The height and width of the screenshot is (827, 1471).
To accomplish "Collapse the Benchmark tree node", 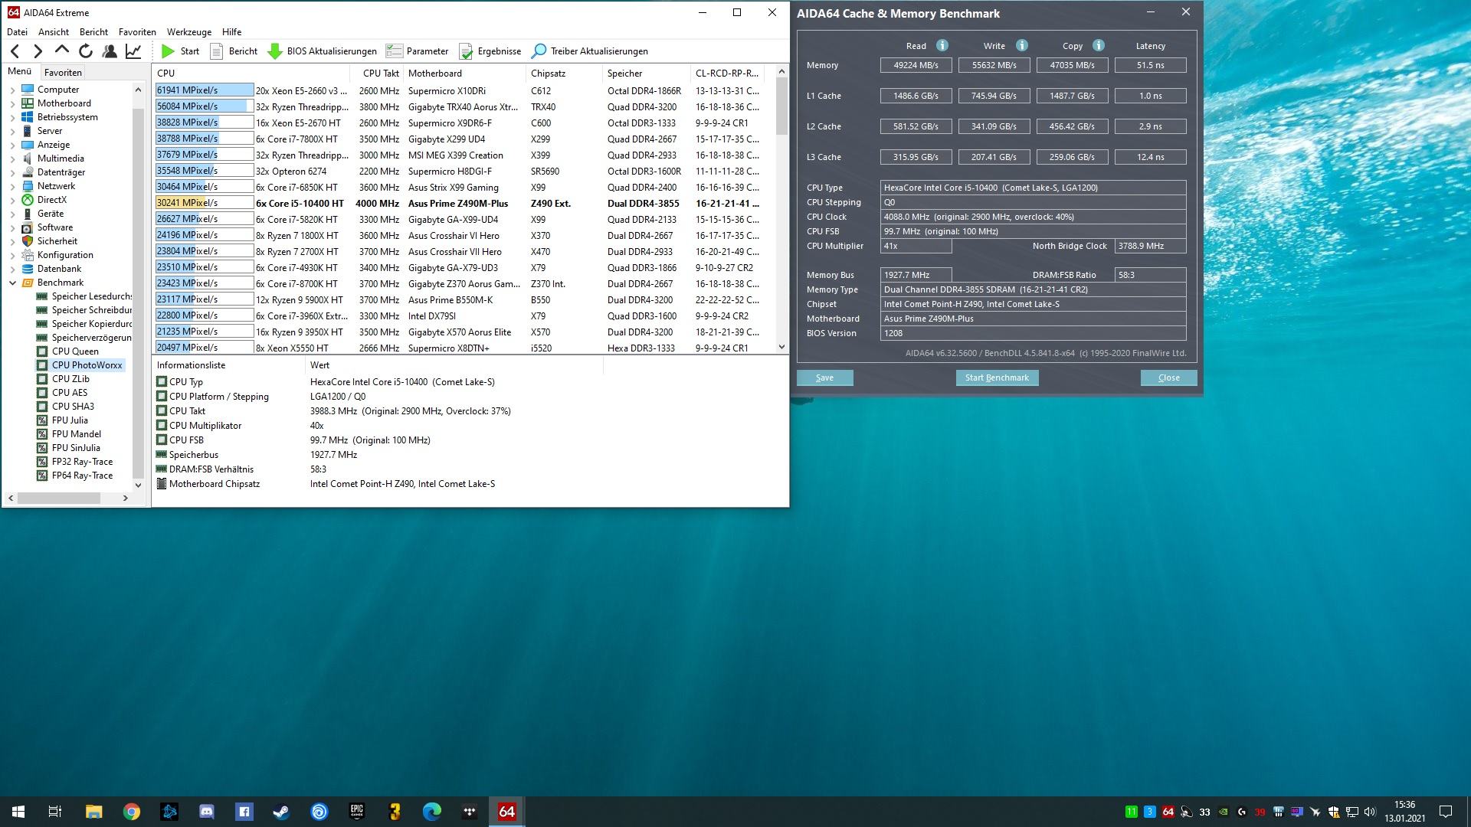I will click(x=12, y=283).
